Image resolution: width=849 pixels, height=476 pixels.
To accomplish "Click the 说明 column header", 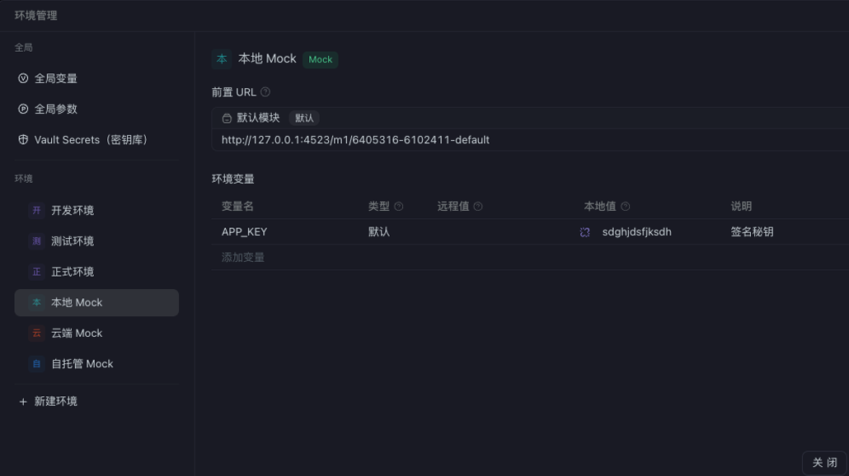I will tap(741, 206).
